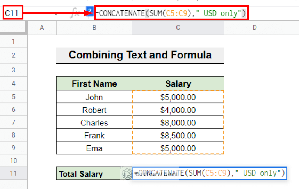Click the C11 name box
This screenshot has height=189, width=299.
tap(13, 14)
